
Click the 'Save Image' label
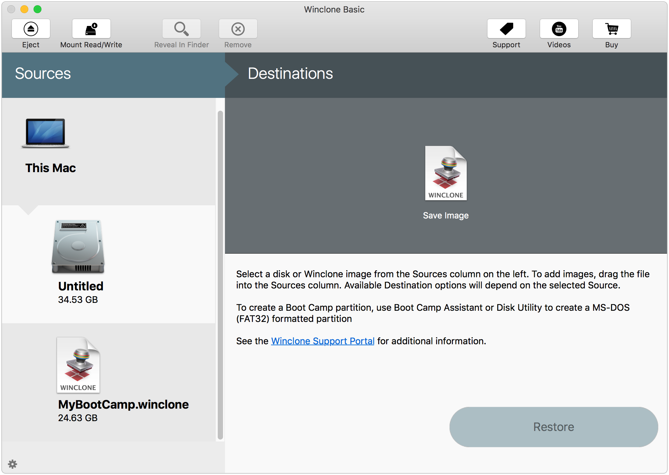(x=446, y=215)
